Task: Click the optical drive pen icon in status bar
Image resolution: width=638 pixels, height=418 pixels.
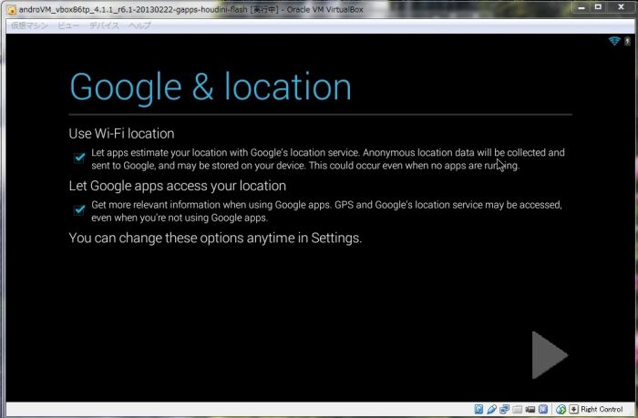Action: [491, 409]
